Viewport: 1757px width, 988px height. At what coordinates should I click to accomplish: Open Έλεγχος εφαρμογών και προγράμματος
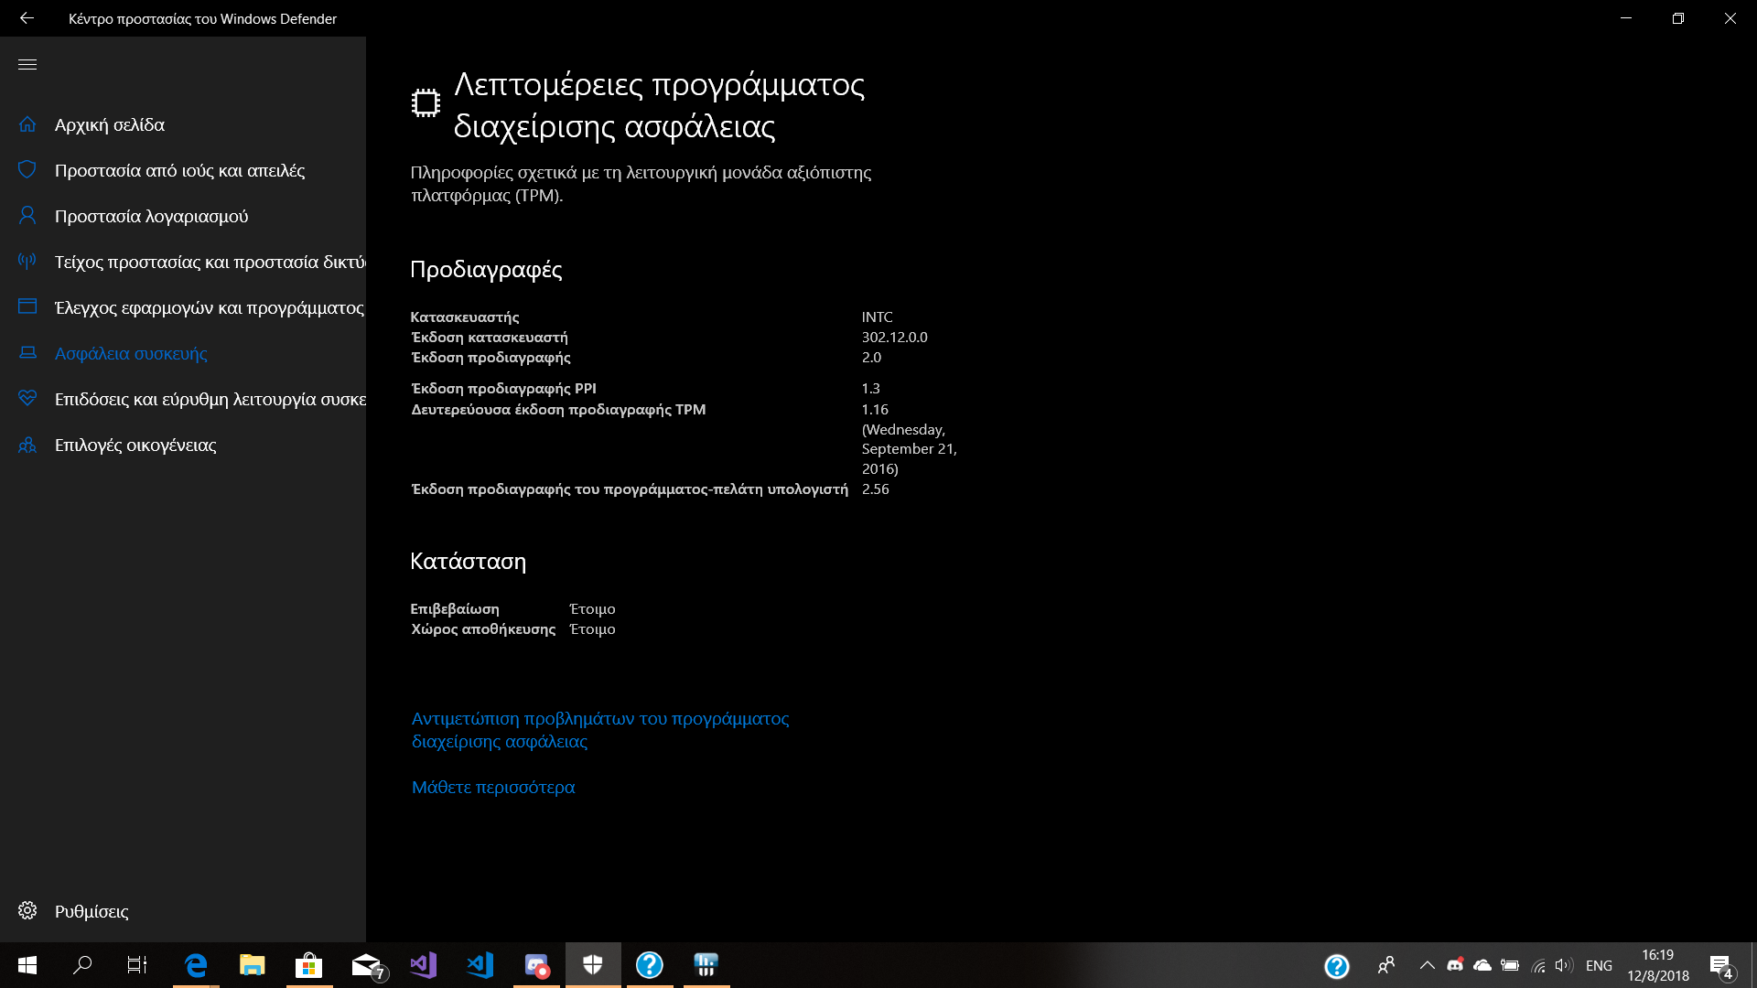point(183,307)
